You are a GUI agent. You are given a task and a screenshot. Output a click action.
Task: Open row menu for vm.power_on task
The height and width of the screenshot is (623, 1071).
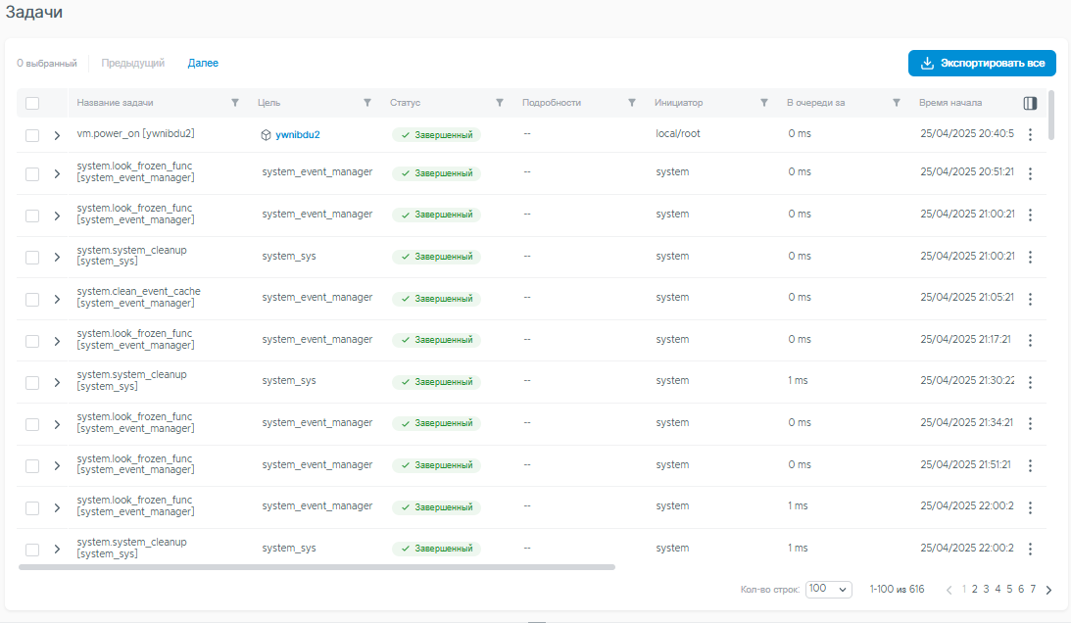[x=1030, y=134]
